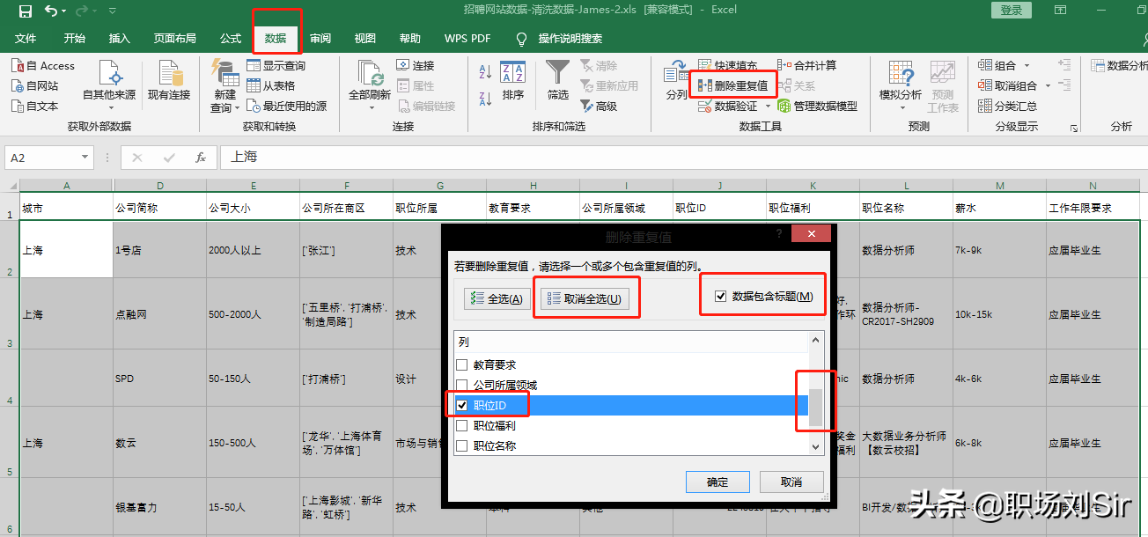Expand the 全部刷新 dropdown arrow
This screenshot has height=537, width=1148.
370,109
